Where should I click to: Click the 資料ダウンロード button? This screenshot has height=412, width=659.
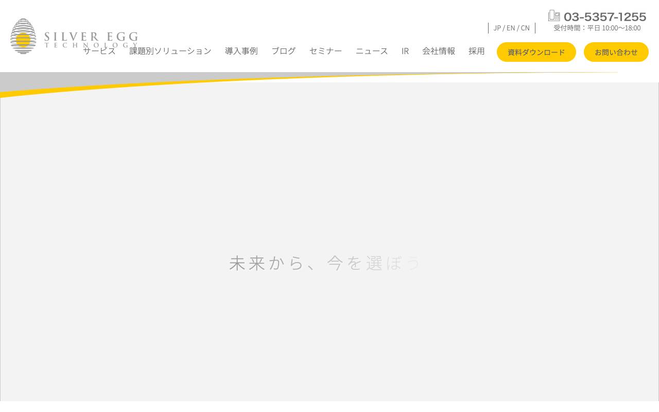(536, 52)
